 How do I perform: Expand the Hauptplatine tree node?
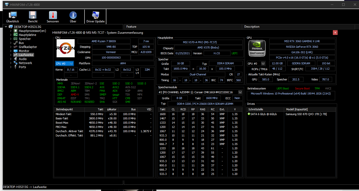(11, 35)
